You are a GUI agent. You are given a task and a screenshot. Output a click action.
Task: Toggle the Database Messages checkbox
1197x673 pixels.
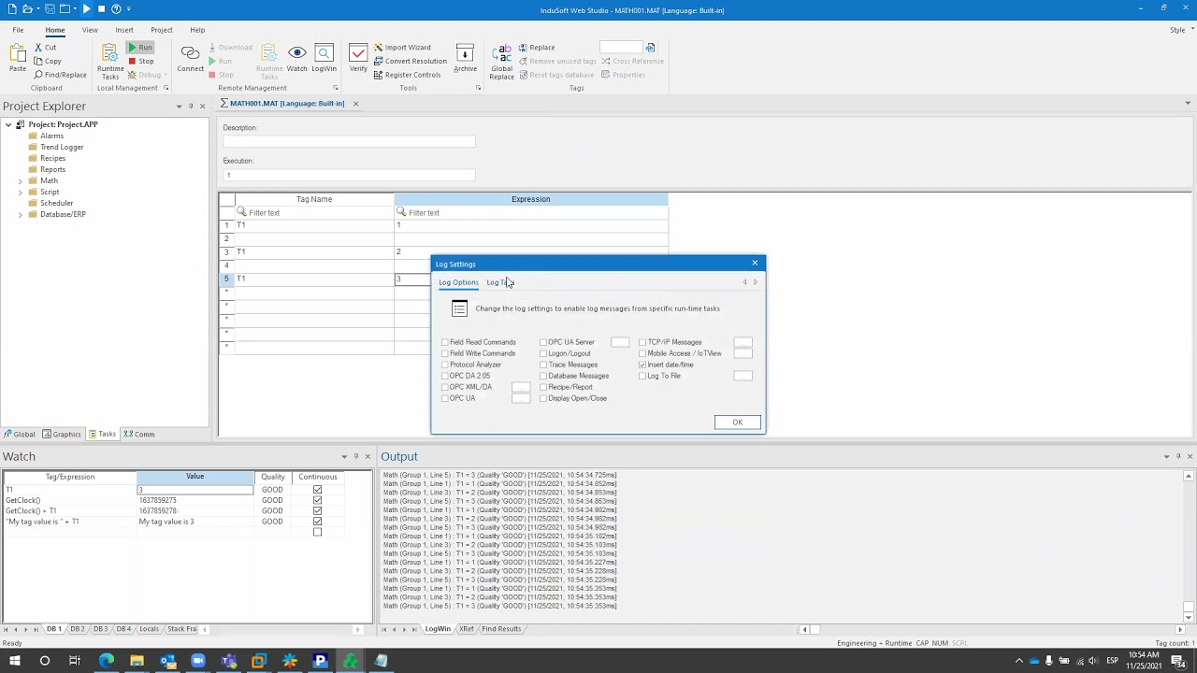(543, 376)
